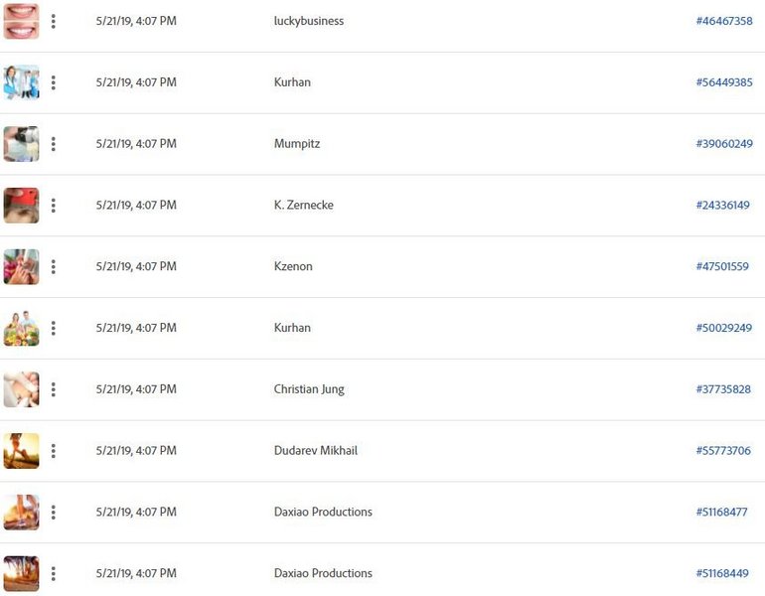Open the more options menu for asset #50029249
The image size is (765, 596).
point(54,328)
